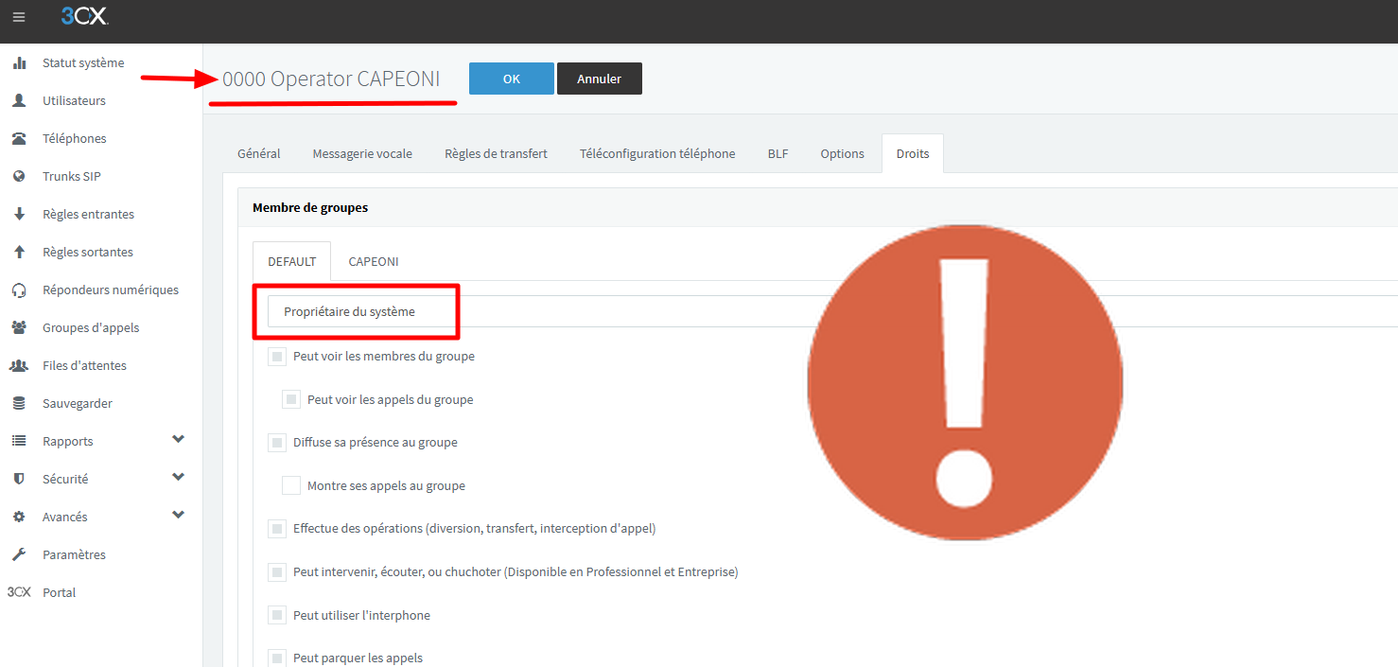Open the hamburger menu icon
1398x667 pixels.
(19, 17)
